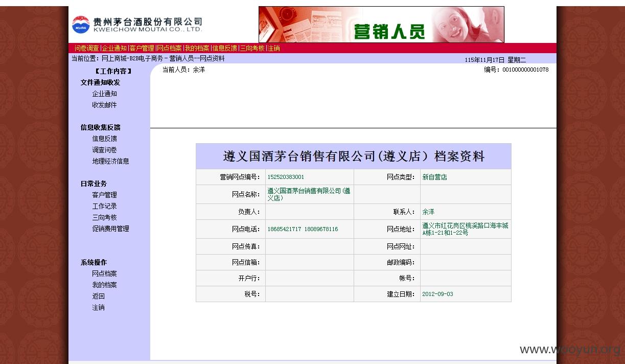Open 企业通知 in the red menu bar
The image size is (625, 364).
click(114, 48)
